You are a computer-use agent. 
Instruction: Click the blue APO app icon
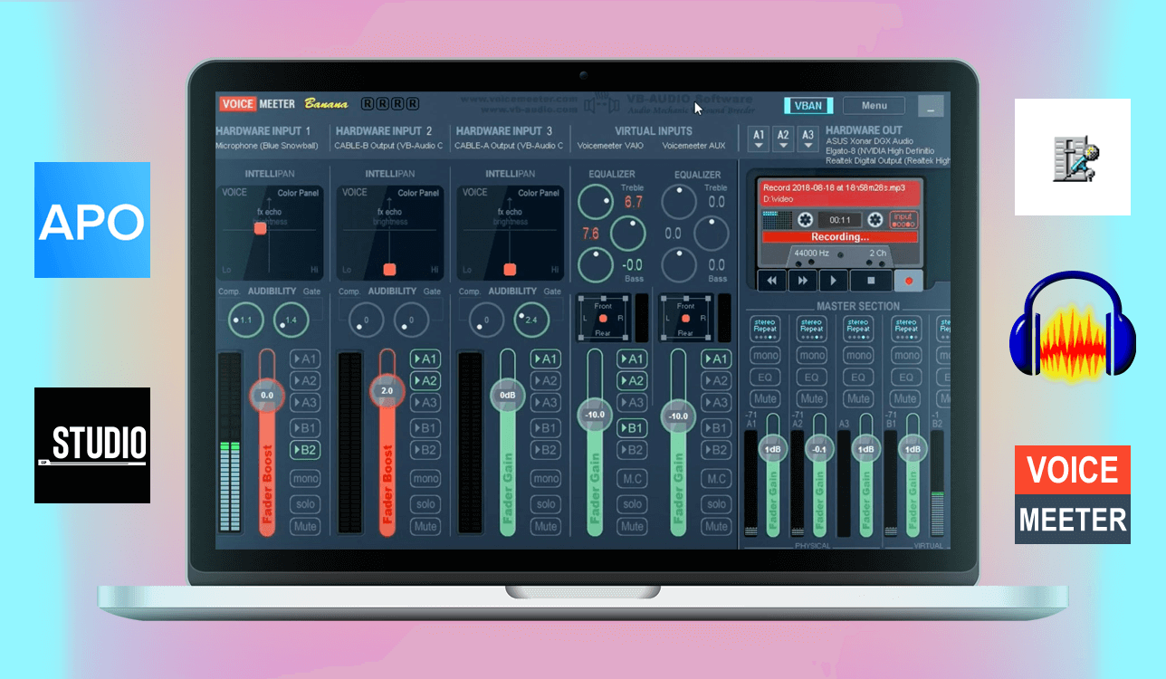(92, 220)
